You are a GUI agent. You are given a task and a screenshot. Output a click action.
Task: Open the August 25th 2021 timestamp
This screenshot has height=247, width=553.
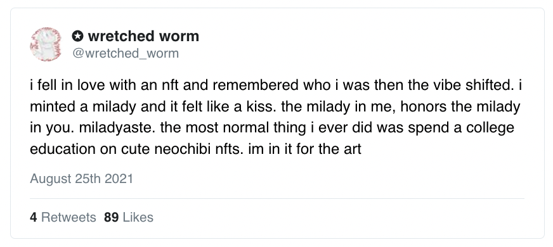[81, 179]
